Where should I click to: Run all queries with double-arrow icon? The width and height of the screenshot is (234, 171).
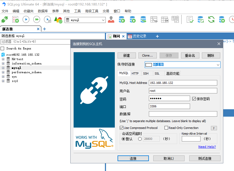click(36, 19)
